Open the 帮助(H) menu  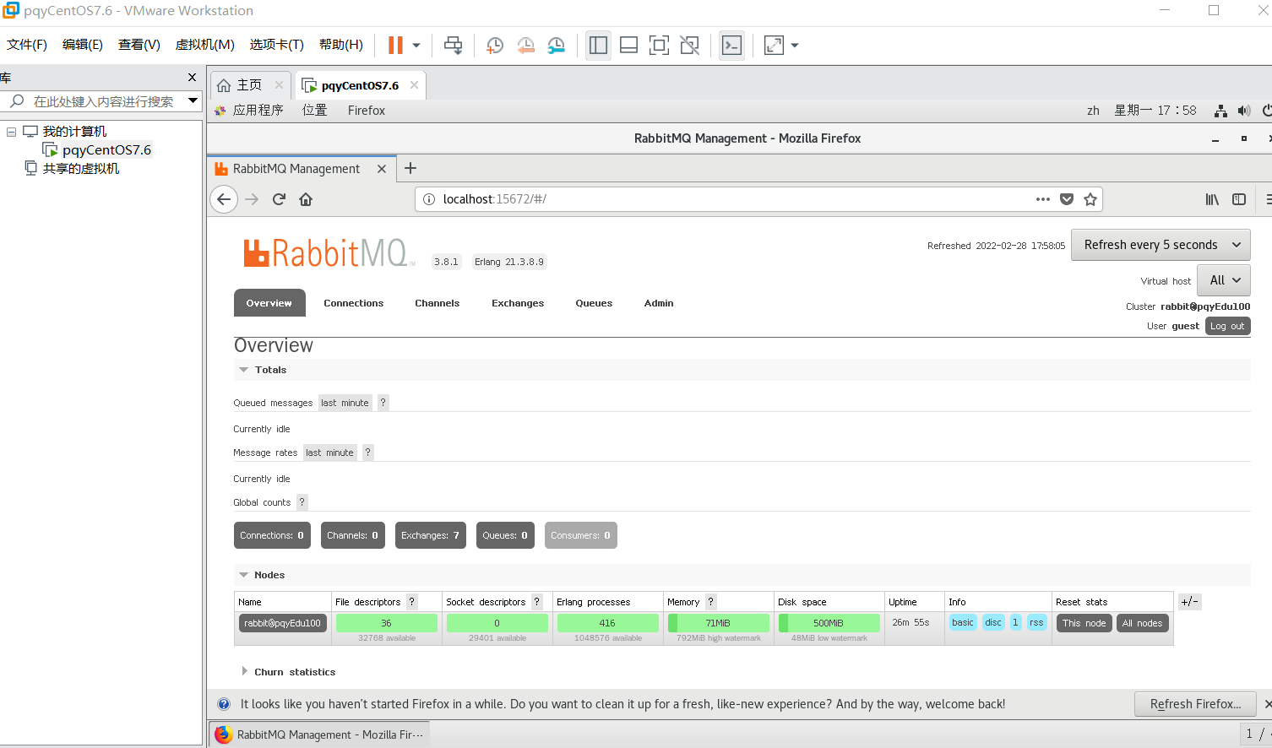point(341,45)
